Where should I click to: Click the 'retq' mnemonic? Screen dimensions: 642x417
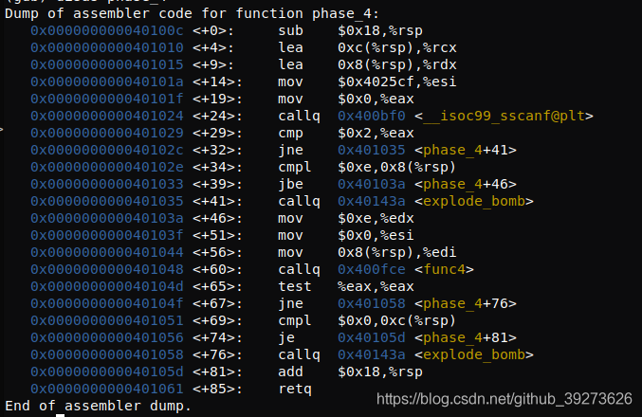[x=295, y=390]
